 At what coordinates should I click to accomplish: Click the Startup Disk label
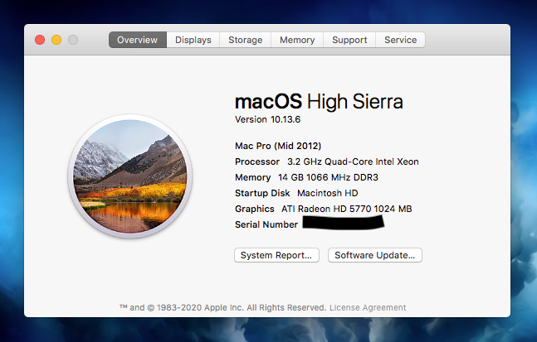pos(262,193)
